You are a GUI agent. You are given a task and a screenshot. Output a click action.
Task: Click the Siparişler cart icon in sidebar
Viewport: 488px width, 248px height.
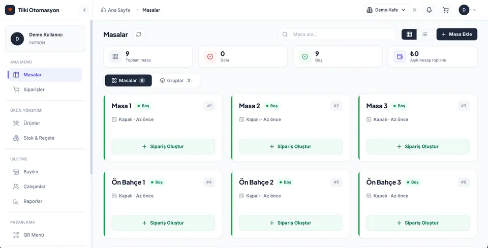pos(16,89)
